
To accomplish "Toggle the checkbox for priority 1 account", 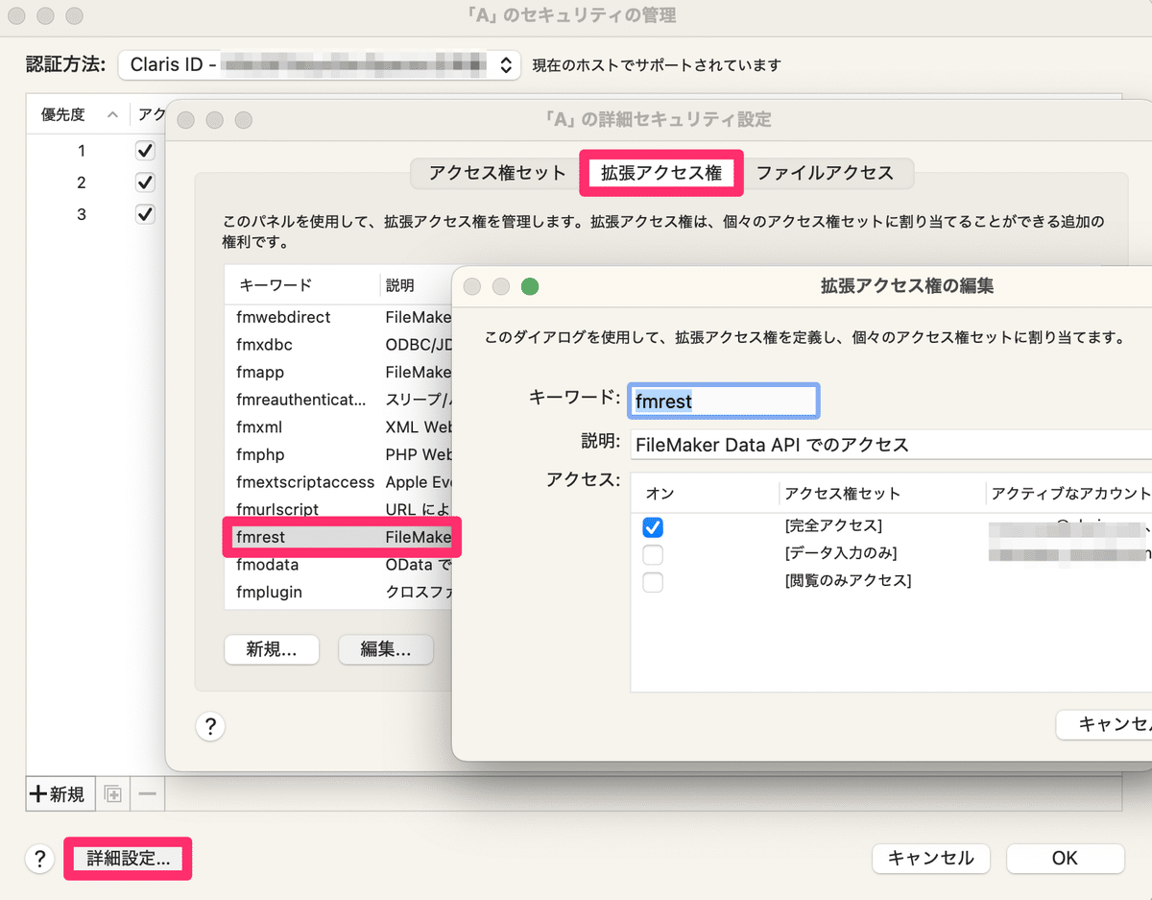I will tap(145, 151).
